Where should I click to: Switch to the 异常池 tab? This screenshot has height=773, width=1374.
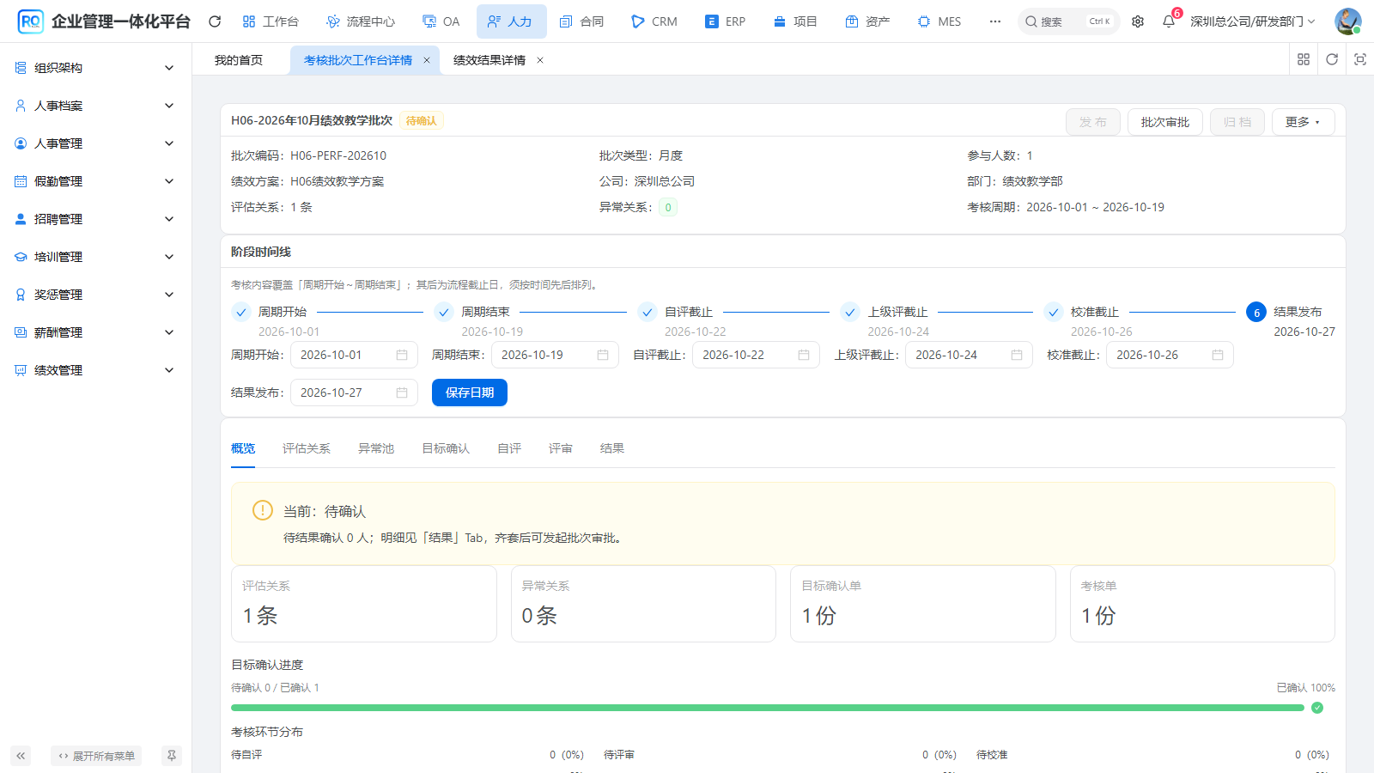click(x=376, y=448)
